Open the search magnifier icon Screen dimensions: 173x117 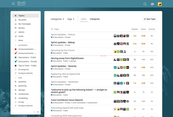(145, 4)
